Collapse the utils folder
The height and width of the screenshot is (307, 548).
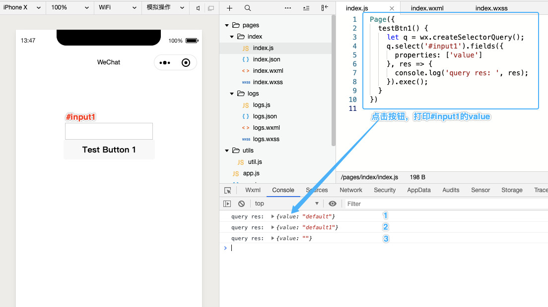pyautogui.click(x=227, y=151)
